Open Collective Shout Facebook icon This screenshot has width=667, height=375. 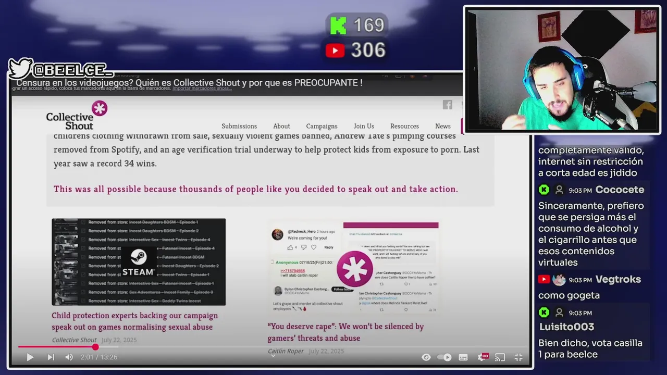(x=448, y=105)
